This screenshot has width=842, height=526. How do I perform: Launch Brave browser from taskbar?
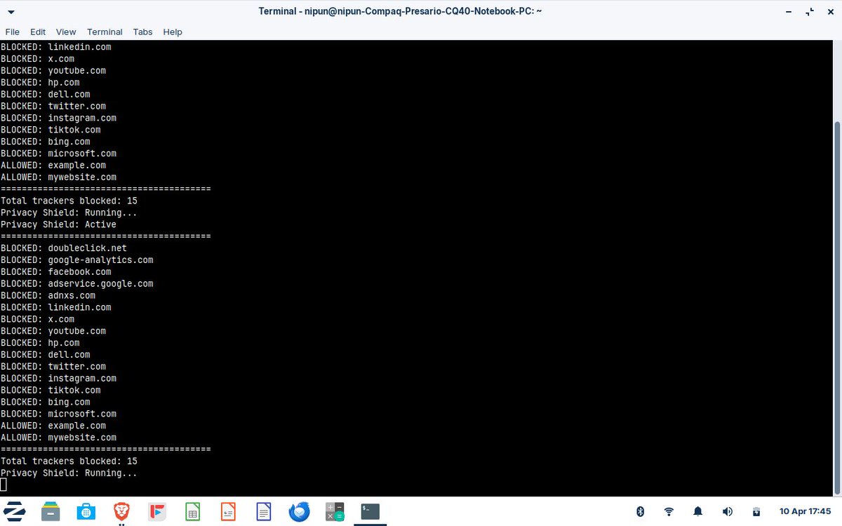tap(122, 512)
